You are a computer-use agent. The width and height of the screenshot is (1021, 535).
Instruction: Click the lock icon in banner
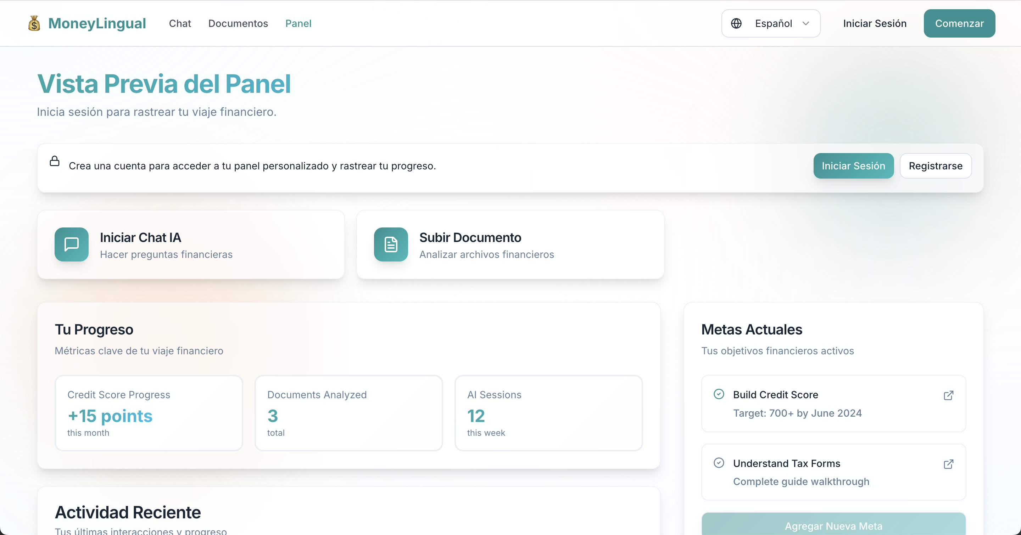[55, 161]
